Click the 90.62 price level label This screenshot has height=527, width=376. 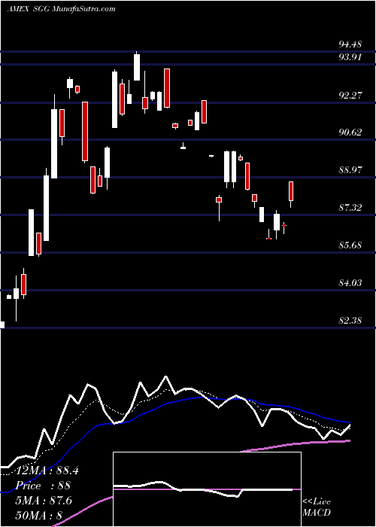pyautogui.click(x=350, y=132)
